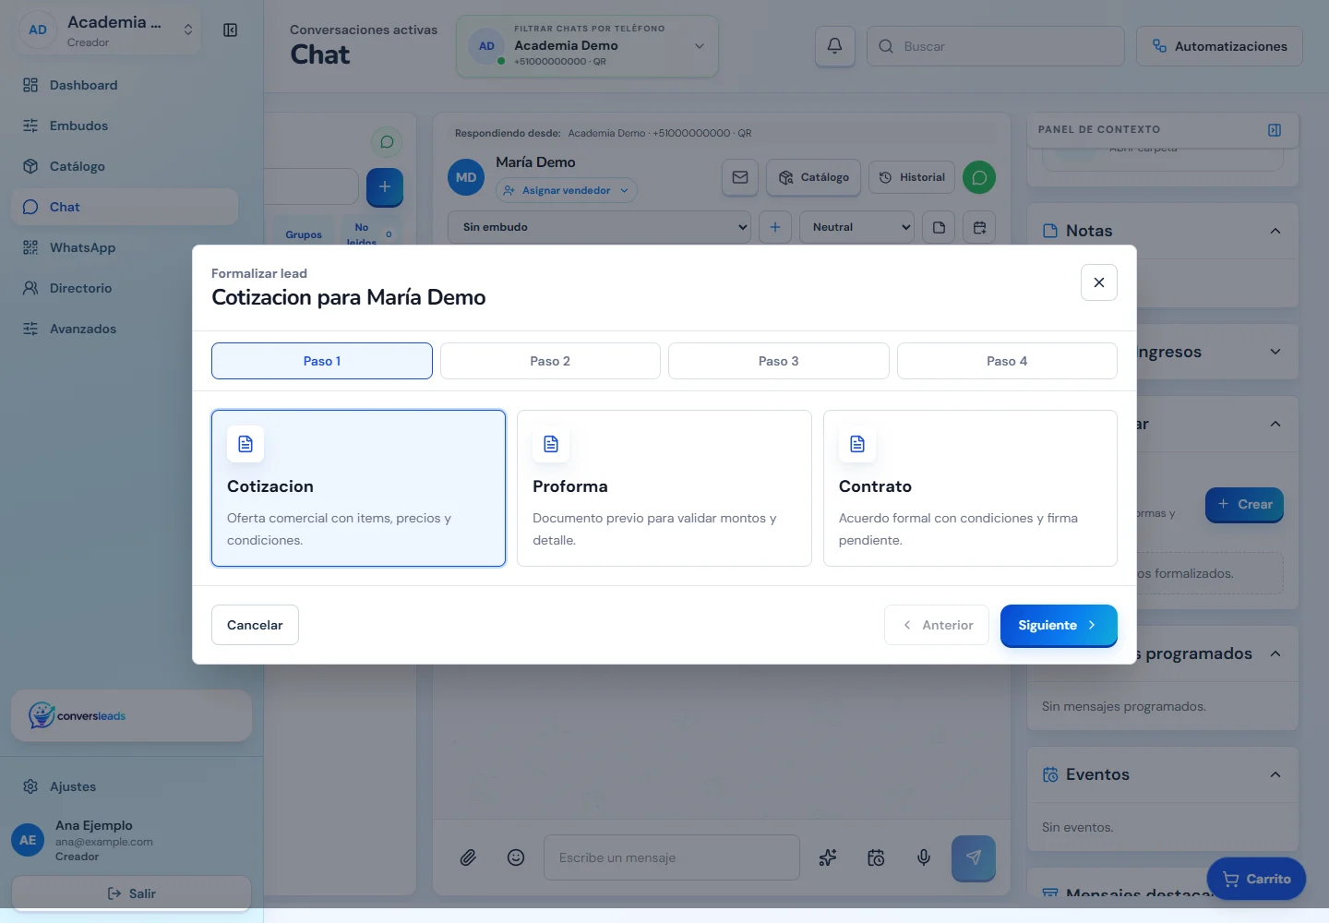Screen dimensions: 1329x923
Task: Record audio with the microphone icon
Action: (924, 857)
